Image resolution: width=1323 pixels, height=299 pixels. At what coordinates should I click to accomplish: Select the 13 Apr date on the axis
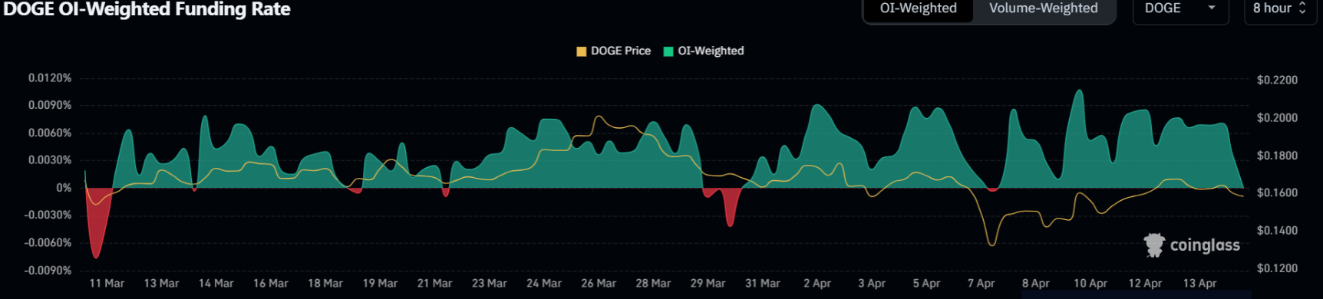click(x=1199, y=283)
